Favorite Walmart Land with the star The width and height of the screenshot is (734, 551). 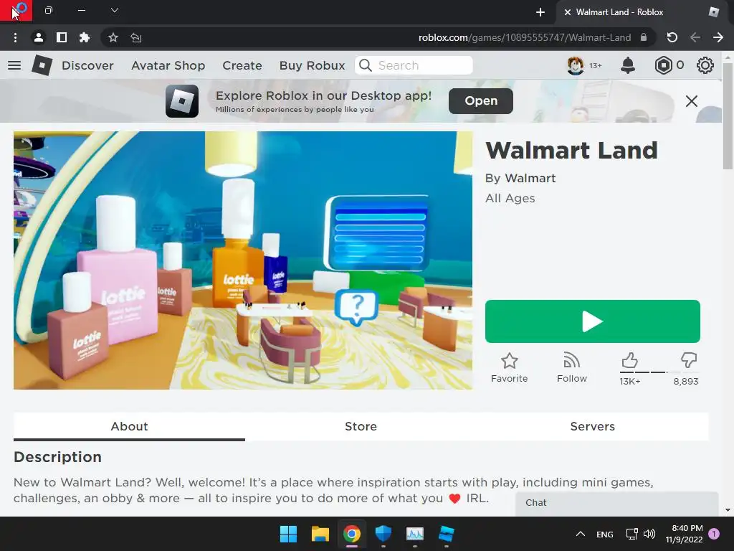[x=510, y=368]
